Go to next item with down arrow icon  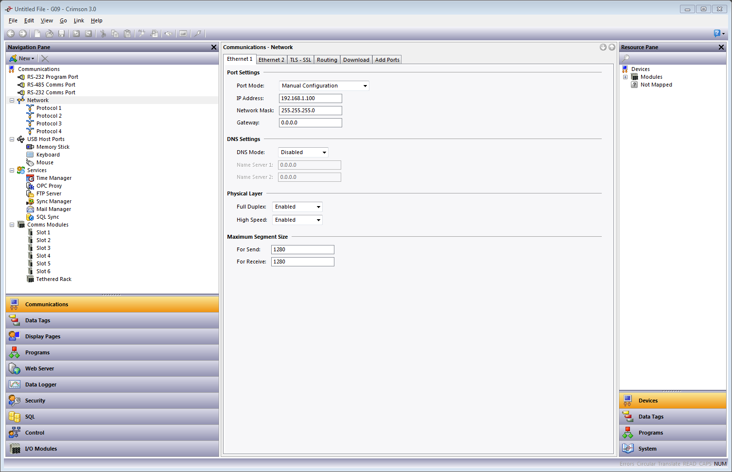click(x=603, y=47)
